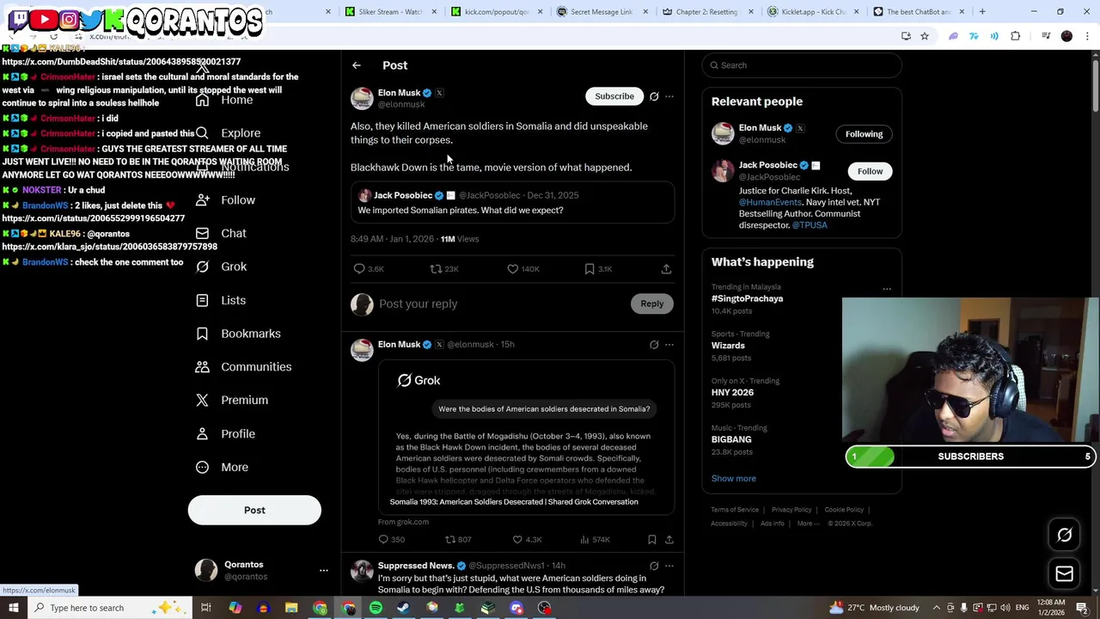
Task: Click the Premium X logo icon
Action: click(202, 401)
